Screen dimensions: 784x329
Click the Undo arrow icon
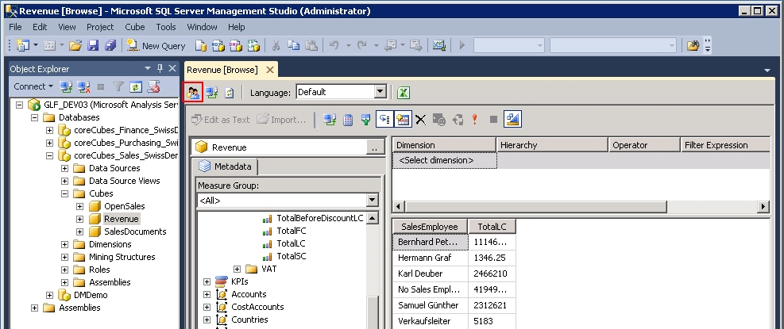[334, 45]
